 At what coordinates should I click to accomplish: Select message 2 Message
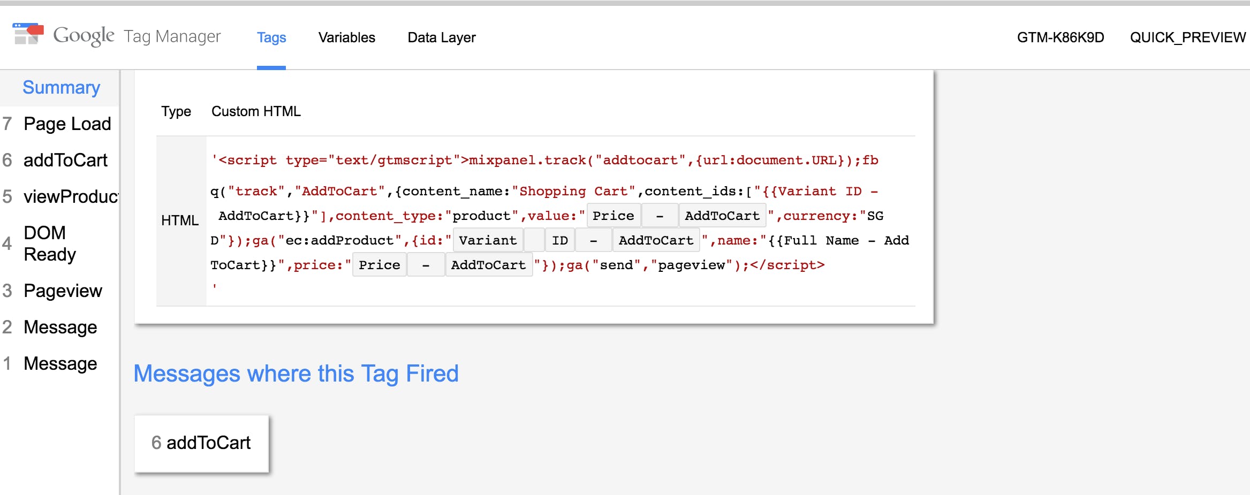point(59,328)
